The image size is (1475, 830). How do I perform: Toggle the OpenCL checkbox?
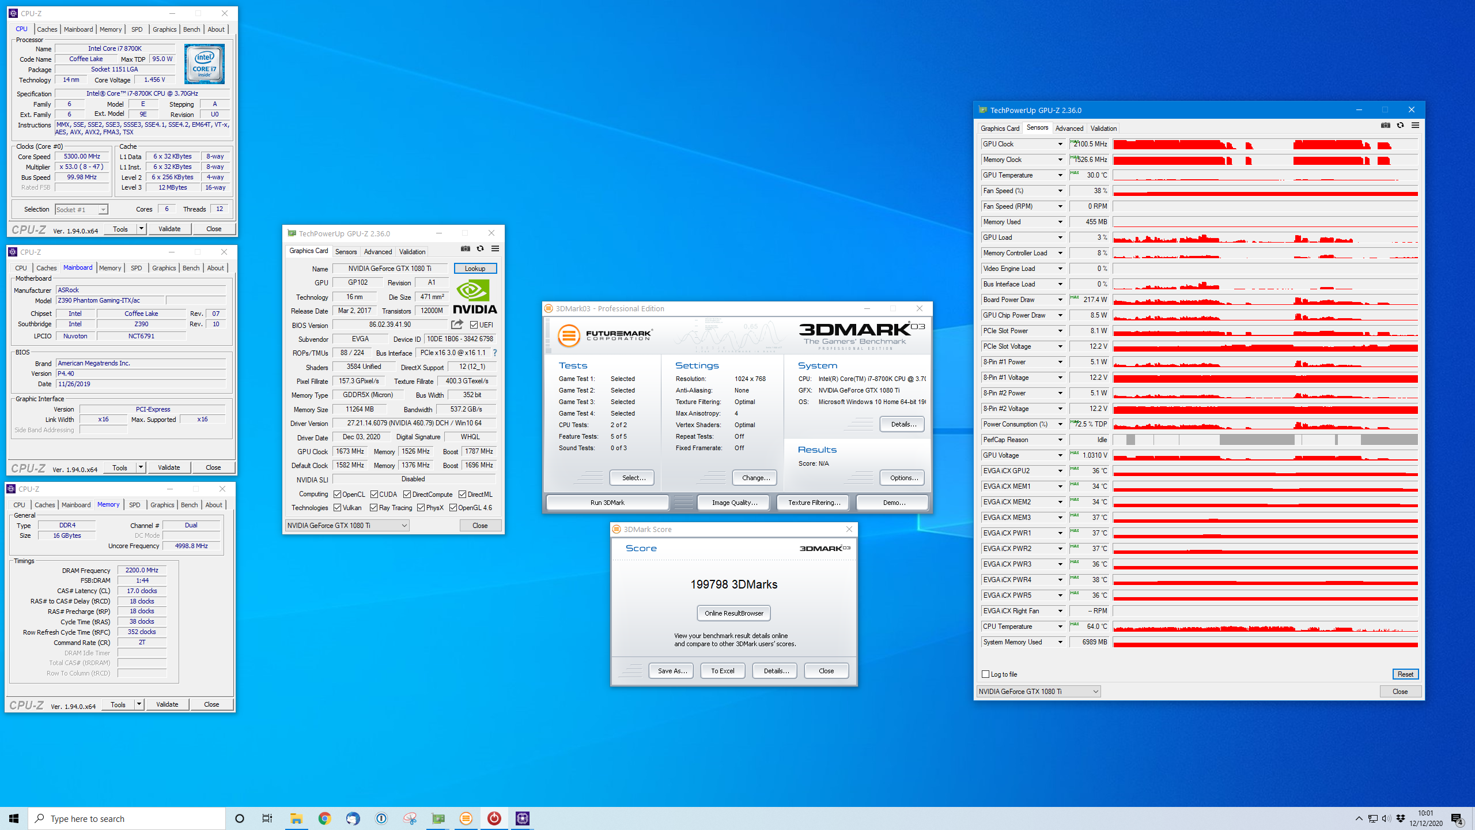338,495
